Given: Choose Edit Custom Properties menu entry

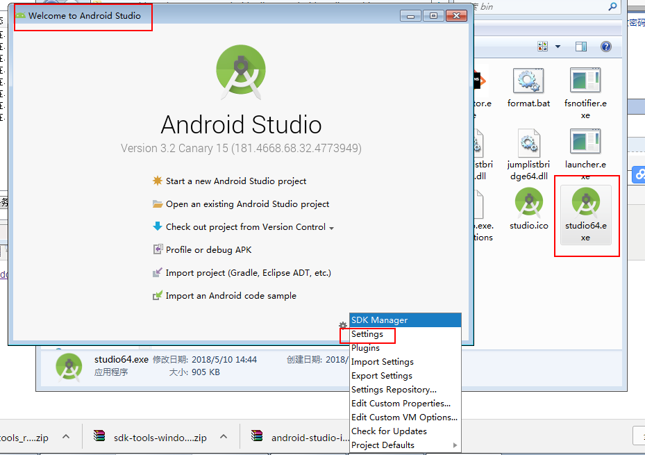Looking at the screenshot, I should (x=405, y=404).
